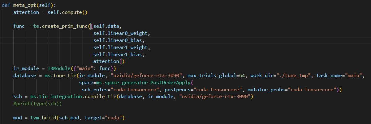Click the commented-out print(type(sch)) line
The image size is (371, 124).
click(37, 104)
